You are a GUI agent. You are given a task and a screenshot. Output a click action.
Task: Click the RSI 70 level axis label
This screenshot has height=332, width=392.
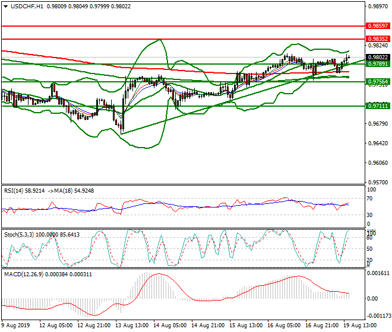(369, 199)
